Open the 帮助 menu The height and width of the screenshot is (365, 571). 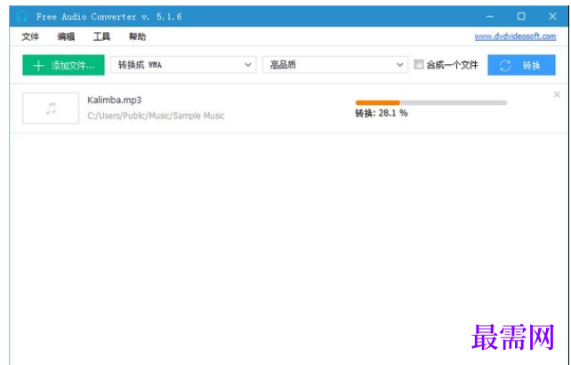click(137, 36)
